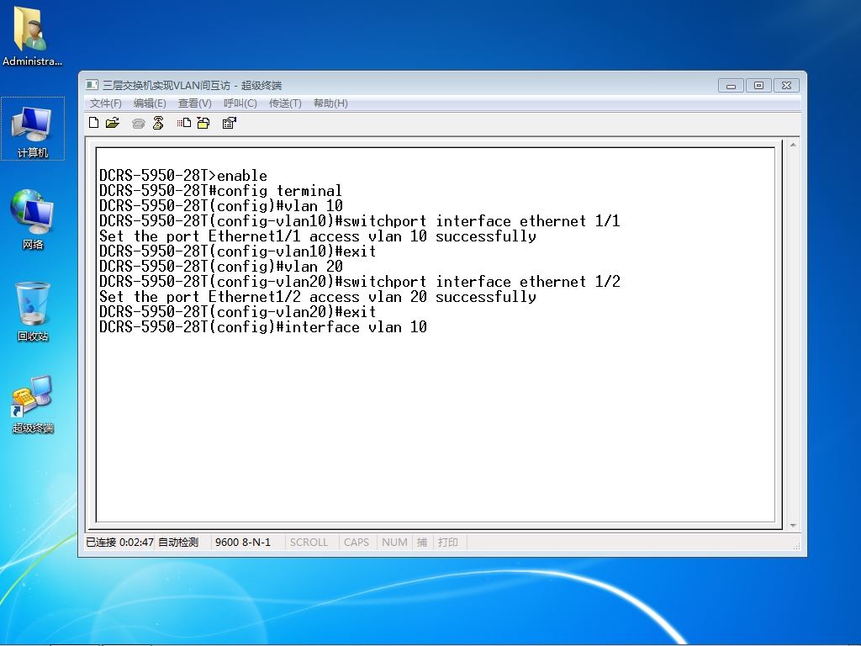The width and height of the screenshot is (861, 646).
Task: Select the 超级终端 desktop shortcut
Action: tap(33, 405)
